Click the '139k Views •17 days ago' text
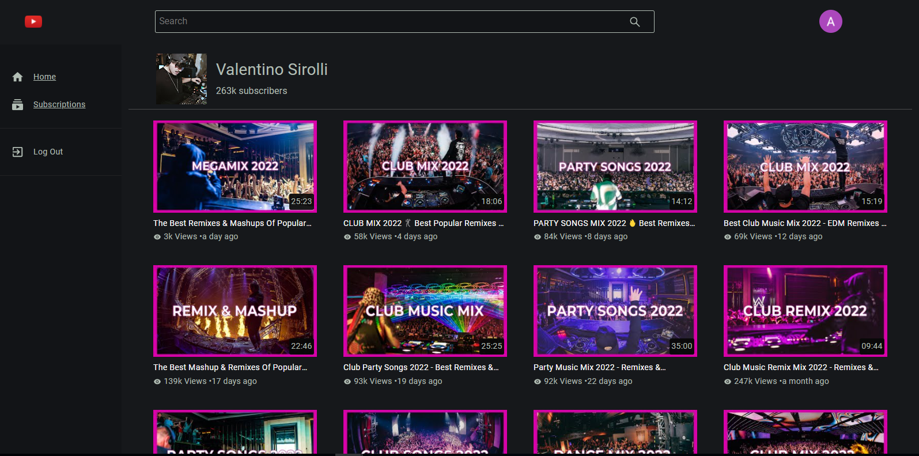Screen dimensions: 919x456 click(210, 381)
